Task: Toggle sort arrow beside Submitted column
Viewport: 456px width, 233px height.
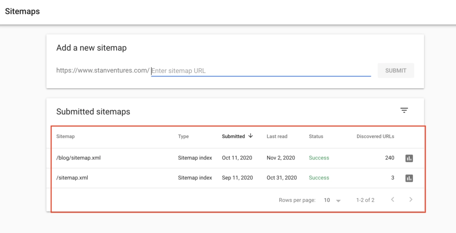Action: [x=251, y=136]
